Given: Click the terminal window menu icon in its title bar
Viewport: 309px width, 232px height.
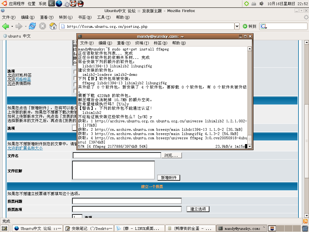Looking at the screenshot, I should 80,36.
